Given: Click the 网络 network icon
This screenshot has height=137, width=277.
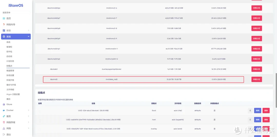Looking at the screenshot, I should [x=4, y=128].
